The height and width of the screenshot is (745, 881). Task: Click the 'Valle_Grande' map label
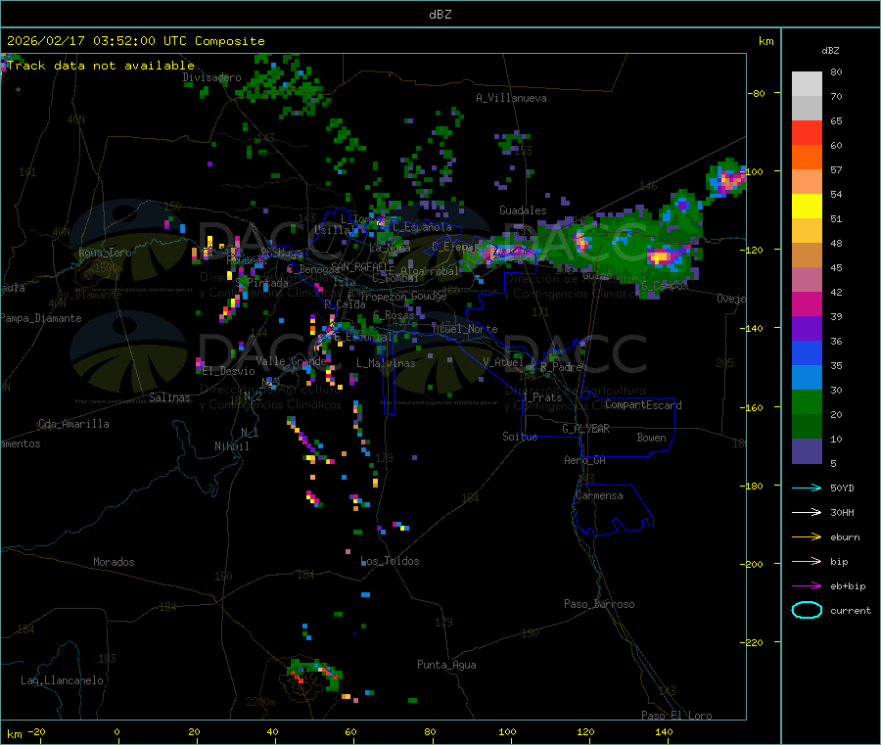click(x=291, y=361)
